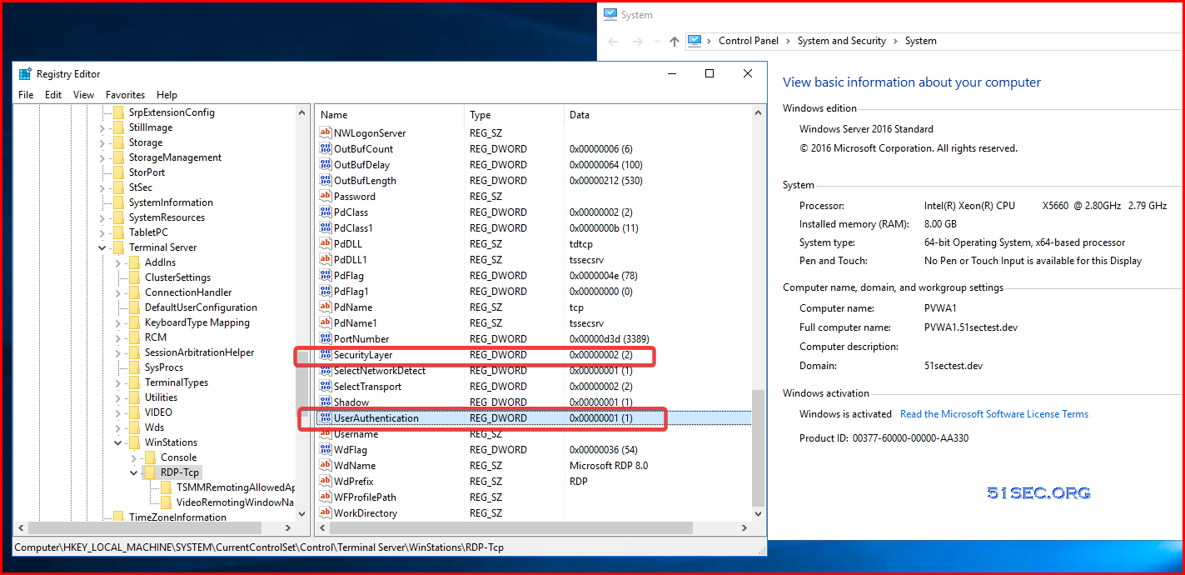Expand the AddIns key
Screen dimensions: 1185x575
[118, 262]
